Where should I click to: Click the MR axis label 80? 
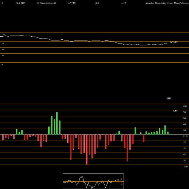184,112
